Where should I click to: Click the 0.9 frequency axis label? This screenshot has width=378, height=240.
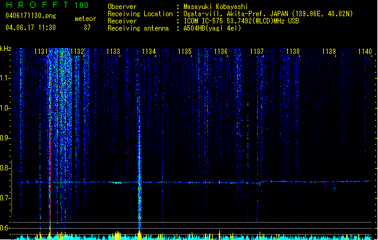tap(5, 138)
